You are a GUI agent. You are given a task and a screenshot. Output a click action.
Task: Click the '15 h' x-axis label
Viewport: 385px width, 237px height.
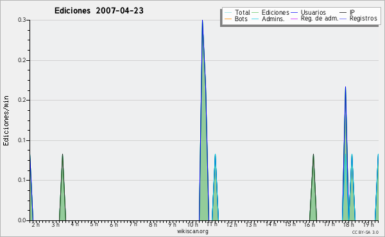click(x=290, y=224)
